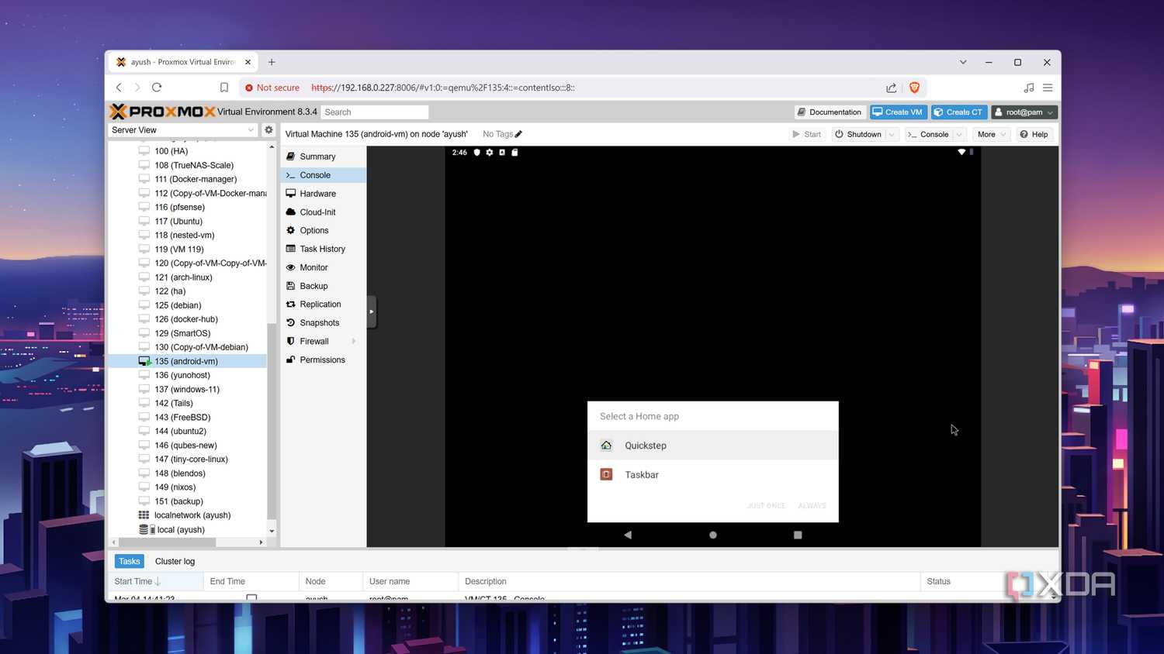Click the Proxmox logo
This screenshot has height=654, width=1164.
(x=162, y=112)
